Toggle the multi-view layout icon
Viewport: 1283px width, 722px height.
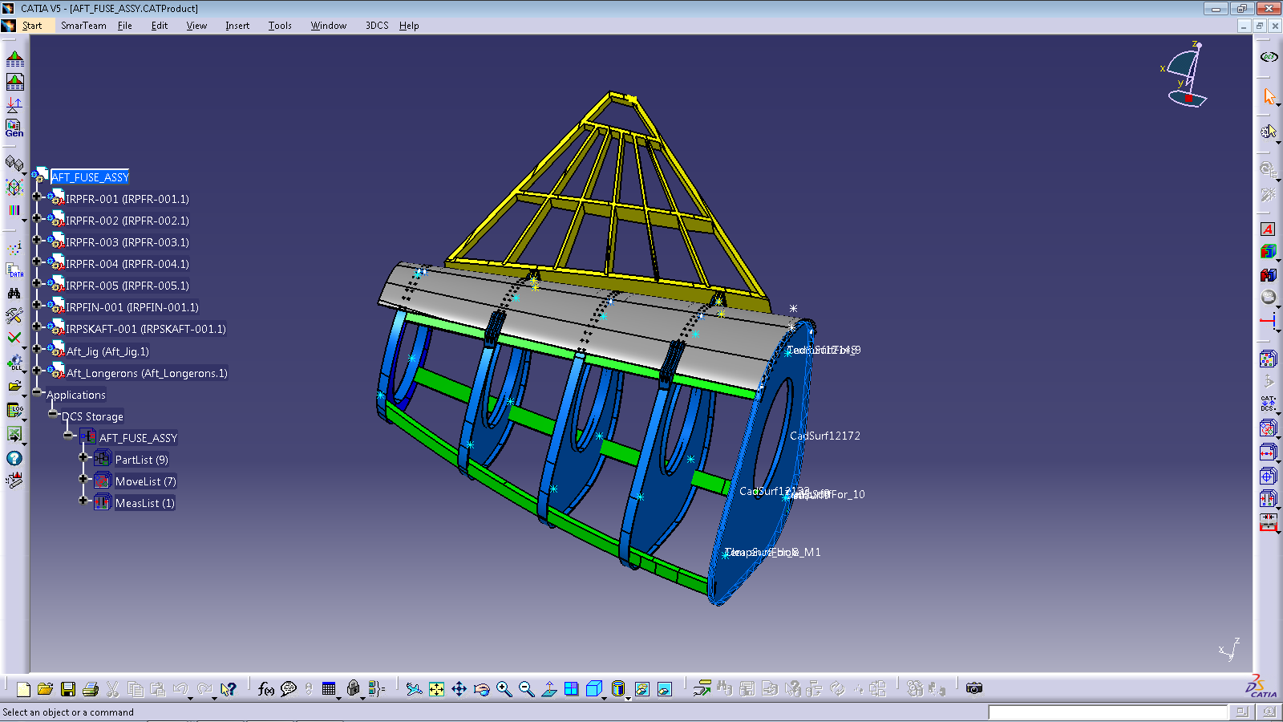click(571, 688)
